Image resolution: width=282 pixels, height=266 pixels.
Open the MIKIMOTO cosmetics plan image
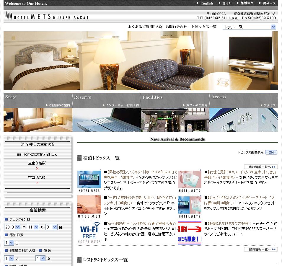pyautogui.click(x=89, y=207)
